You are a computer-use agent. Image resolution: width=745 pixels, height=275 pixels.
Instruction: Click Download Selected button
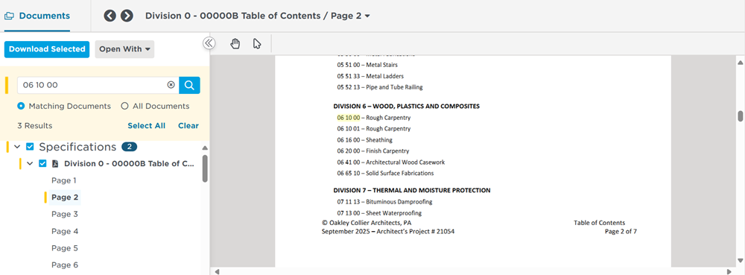coord(46,49)
